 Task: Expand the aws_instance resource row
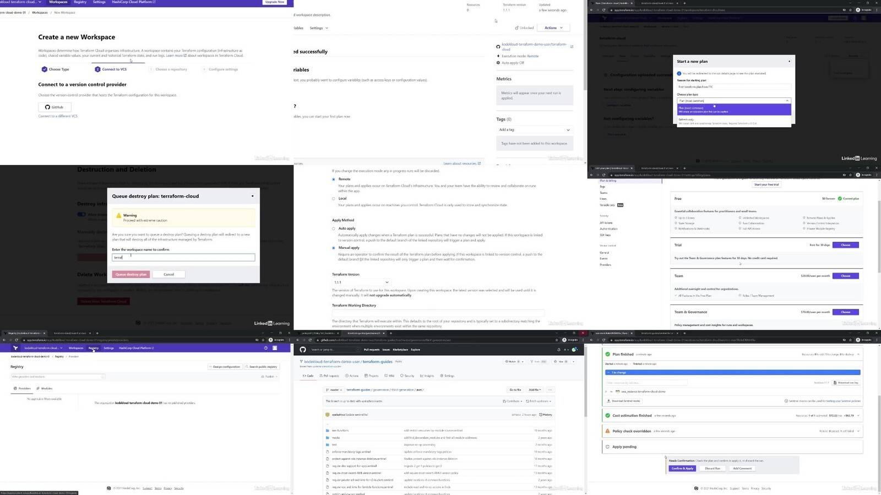[606, 391]
